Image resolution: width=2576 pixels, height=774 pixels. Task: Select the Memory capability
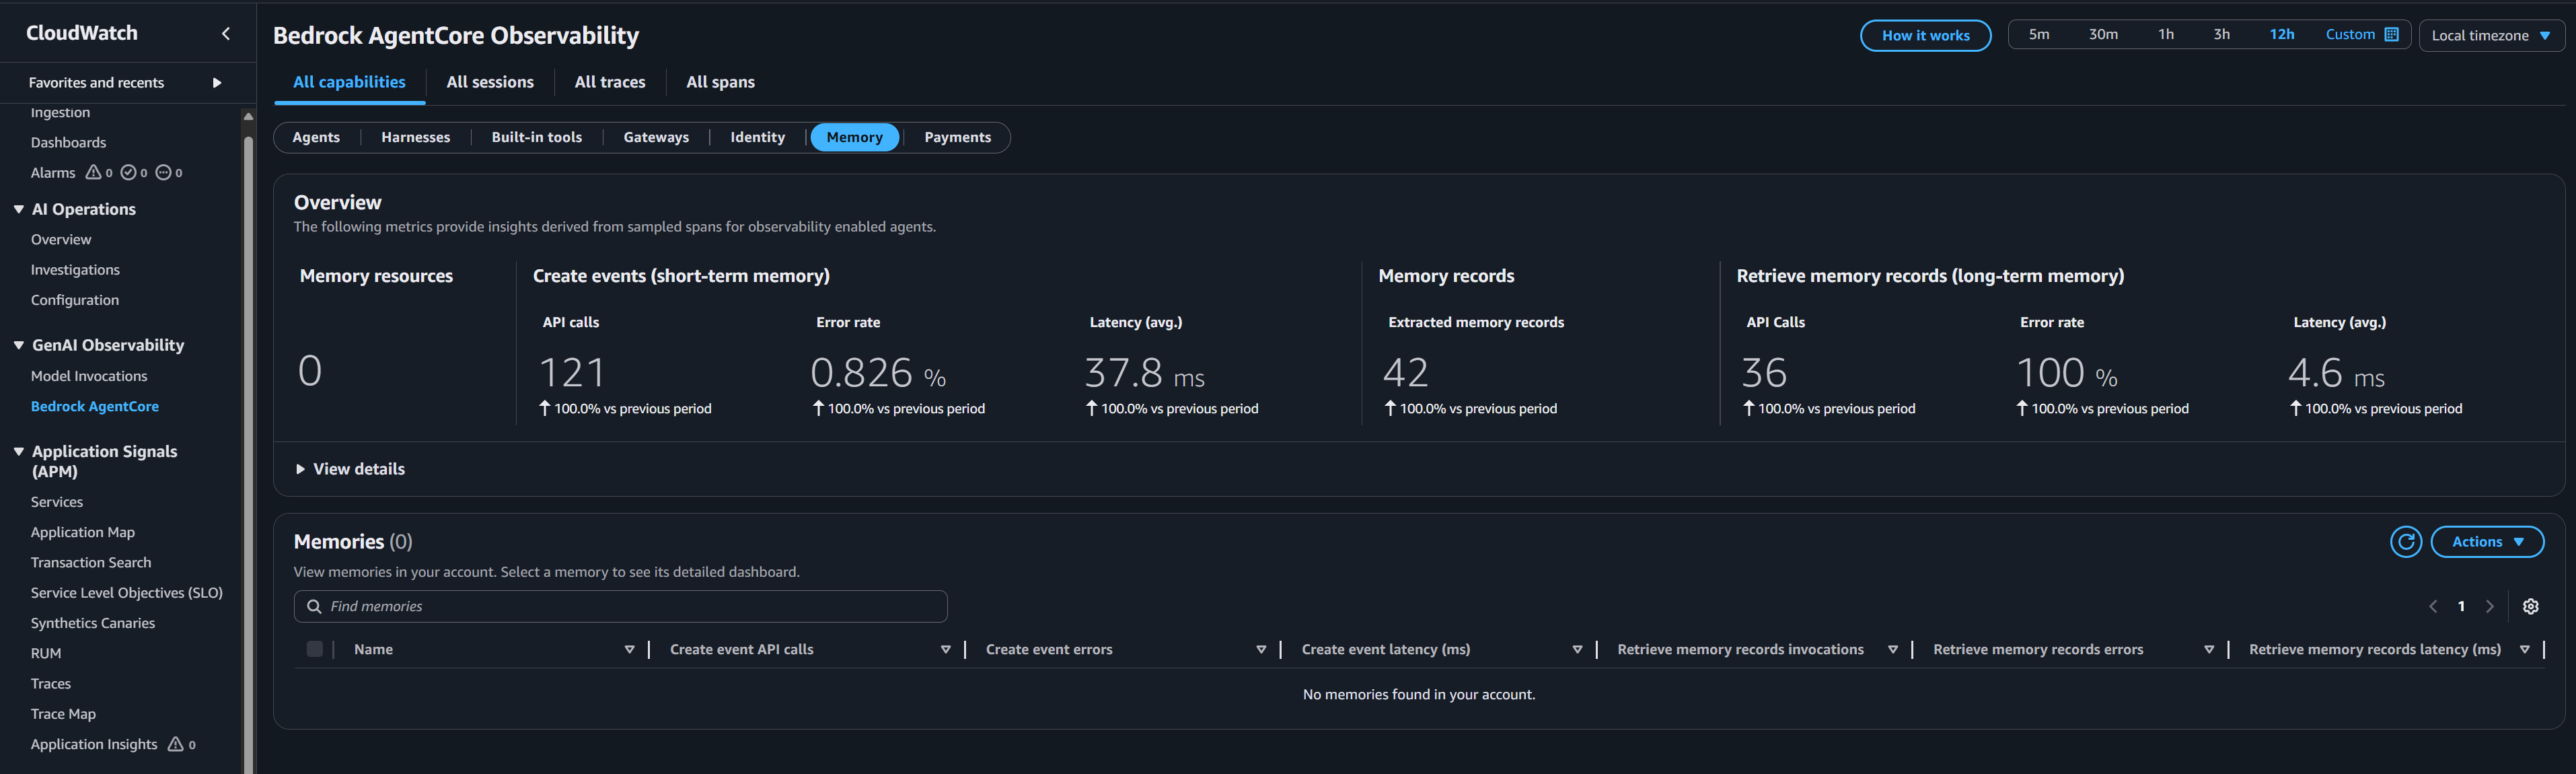tap(854, 137)
